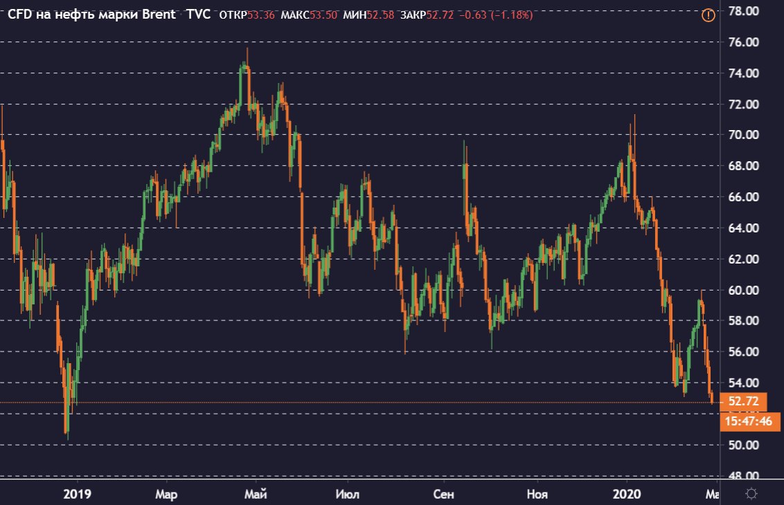Click the 60.00 price axis label

(744, 290)
